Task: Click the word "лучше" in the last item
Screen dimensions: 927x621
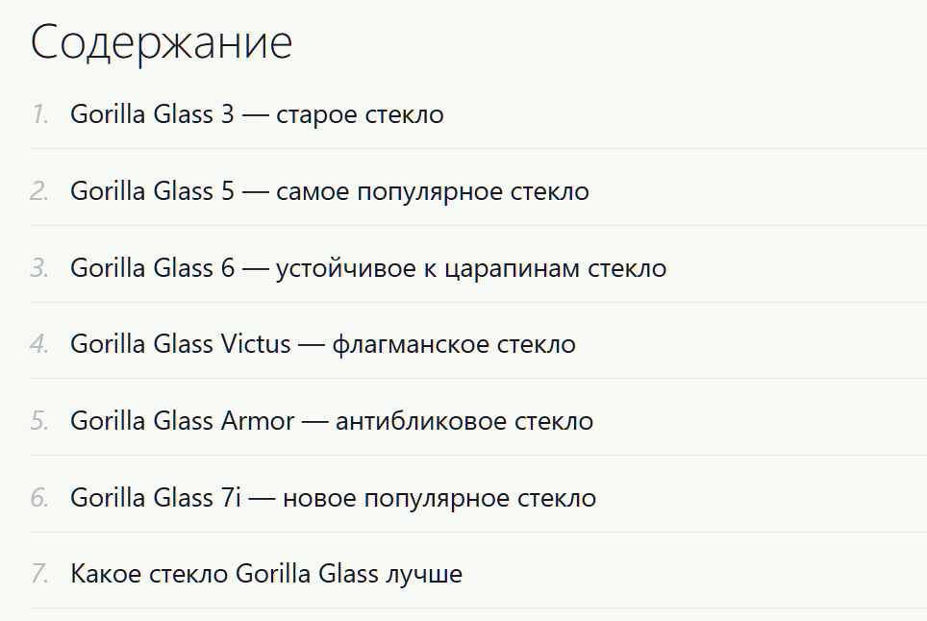Action: click(x=424, y=575)
